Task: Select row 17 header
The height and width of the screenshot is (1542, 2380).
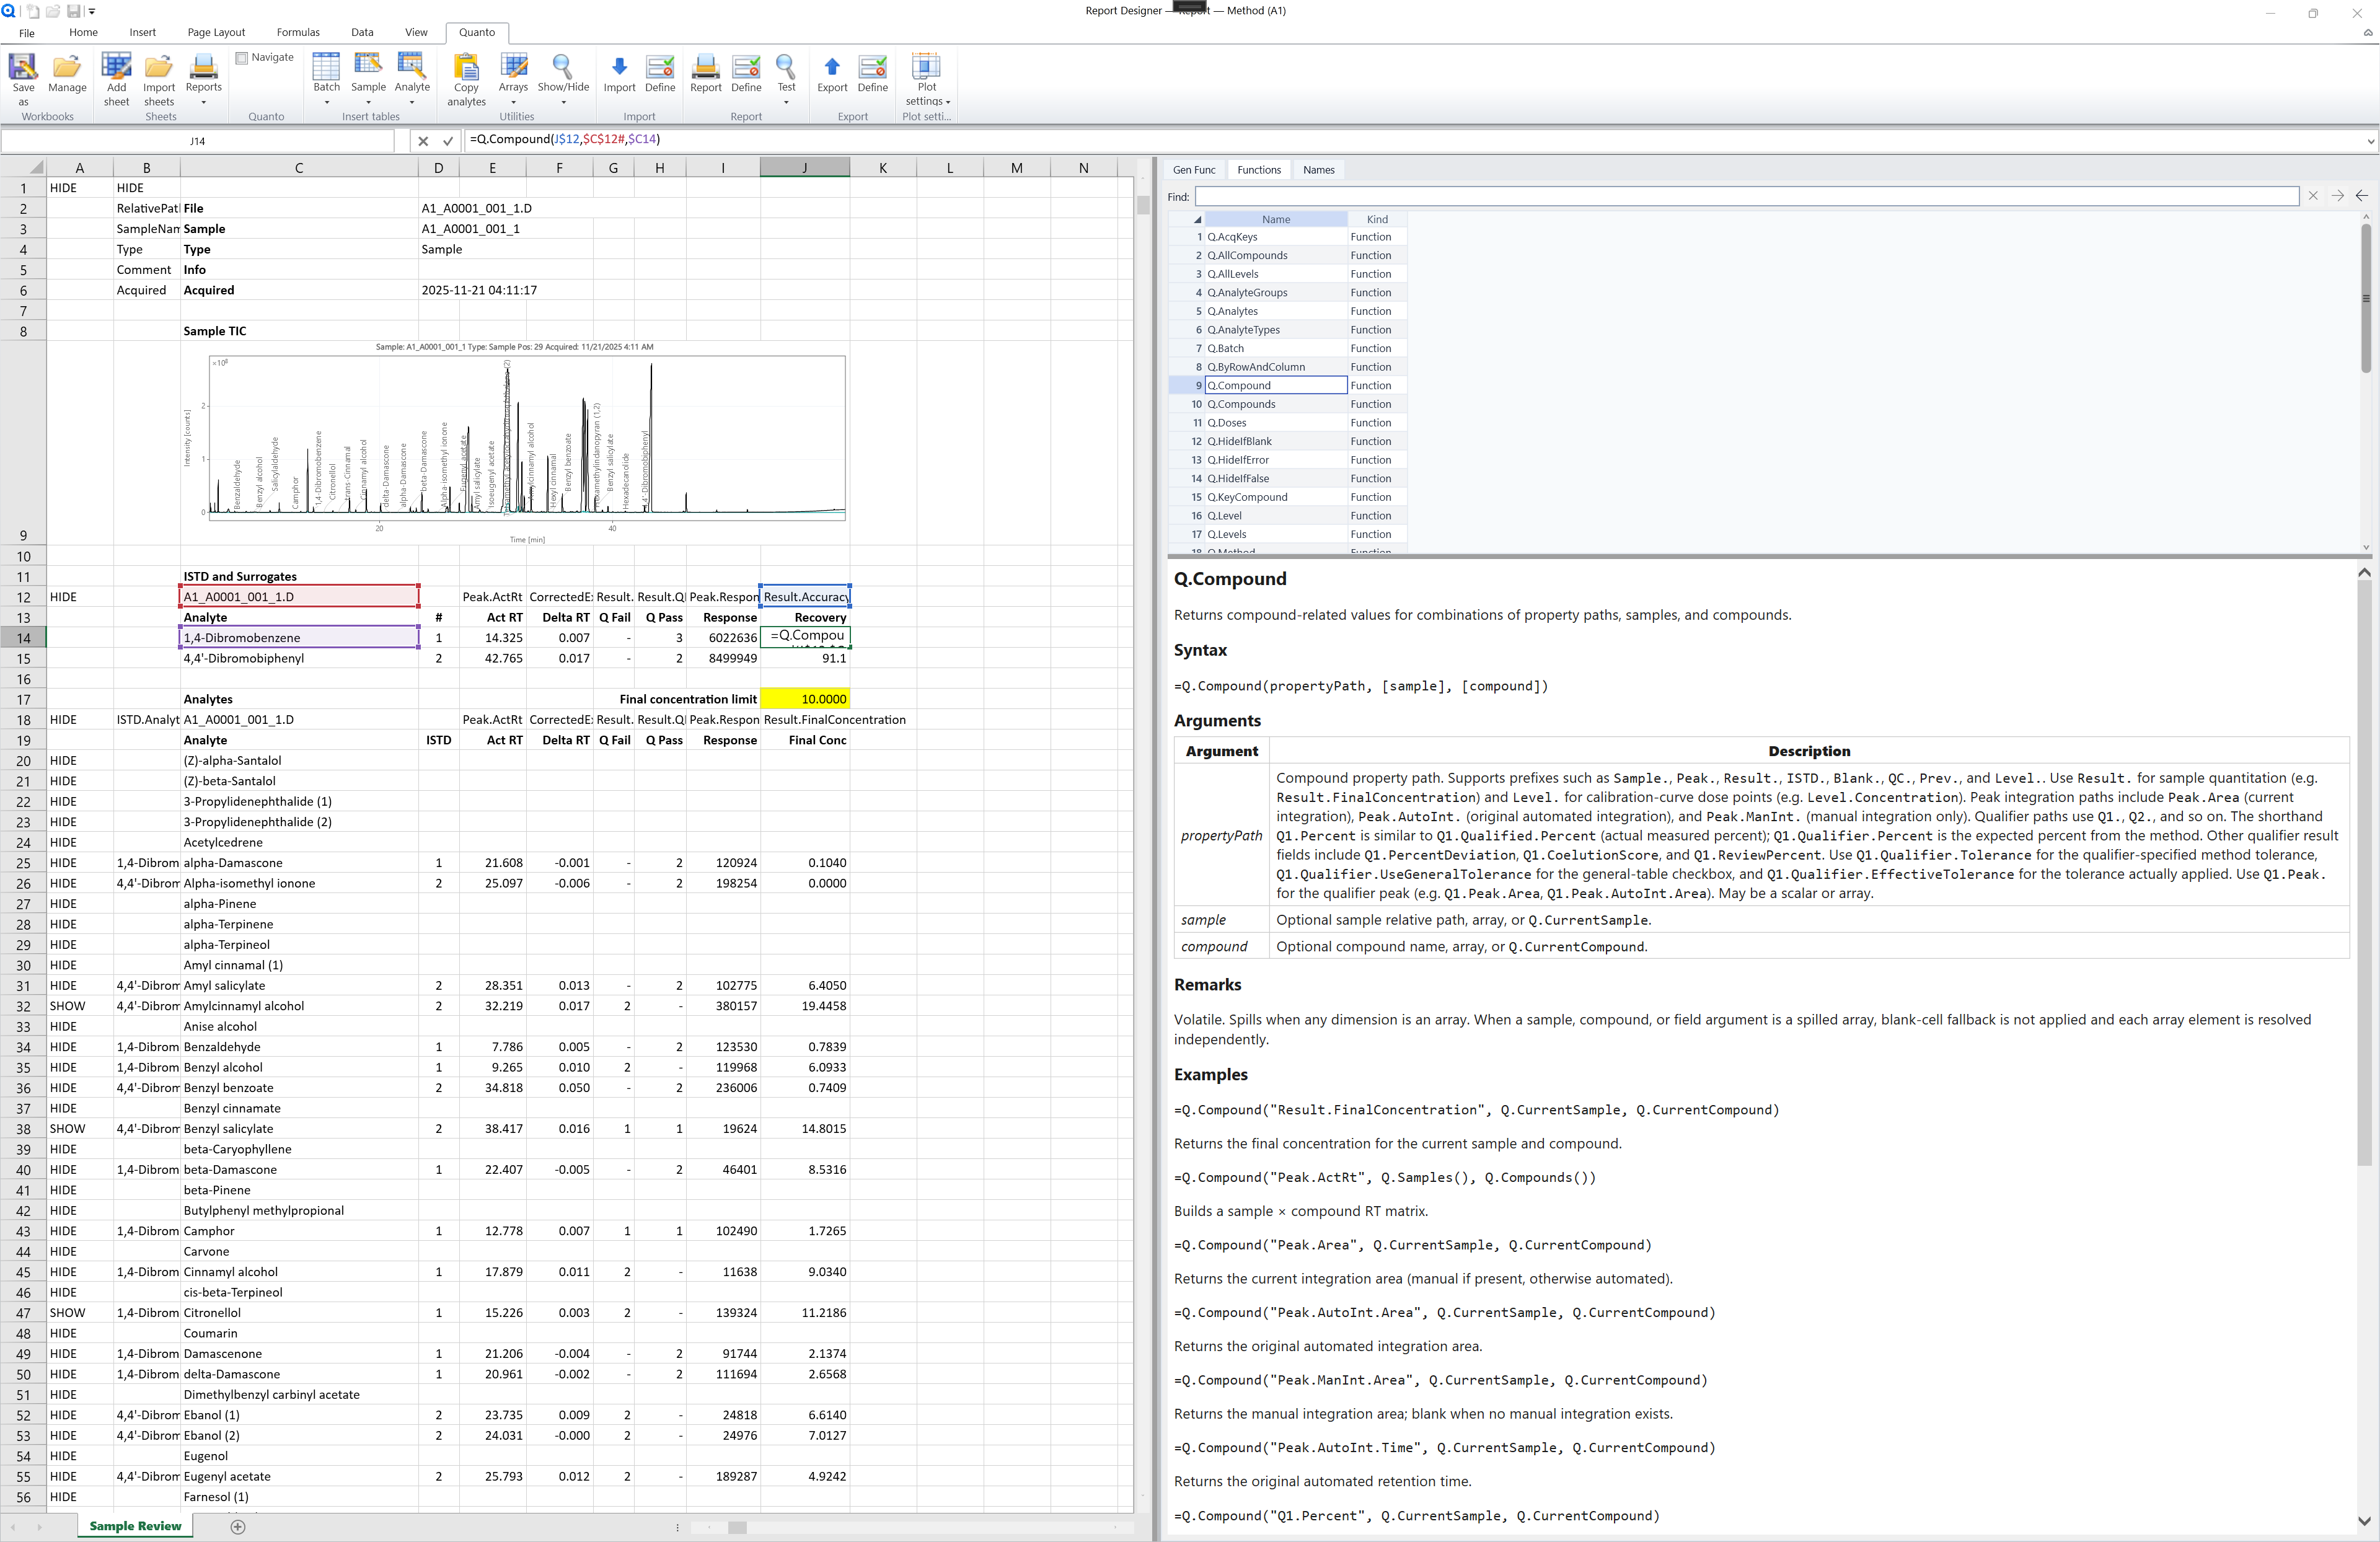Action: click(23, 699)
